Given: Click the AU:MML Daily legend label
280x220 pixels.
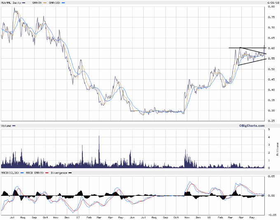Looking at the screenshot, I should pyautogui.click(x=11, y=2).
